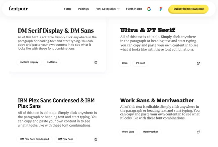Open the Figma icon link
218x147 pixels.
click(x=161, y=9)
